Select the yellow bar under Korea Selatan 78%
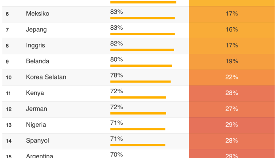Viewport: 277px width, 158px height. (x=140, y=81)
